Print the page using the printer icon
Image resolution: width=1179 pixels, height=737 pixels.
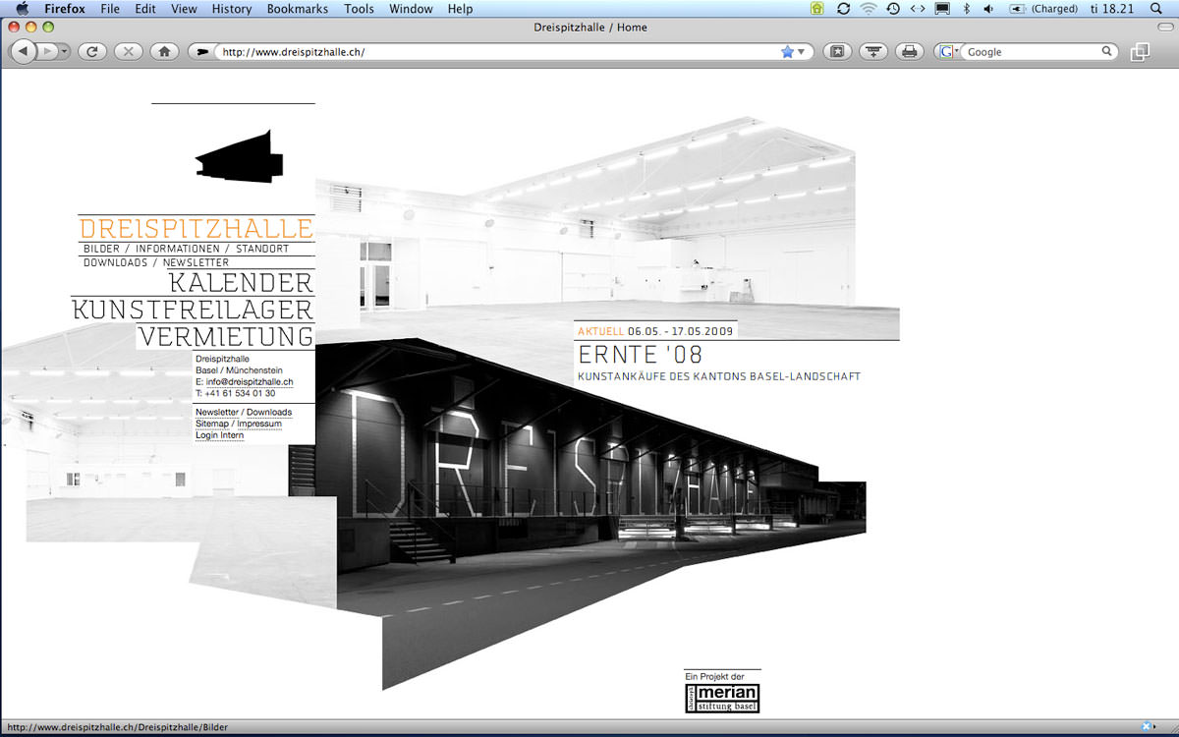point(910,51)
